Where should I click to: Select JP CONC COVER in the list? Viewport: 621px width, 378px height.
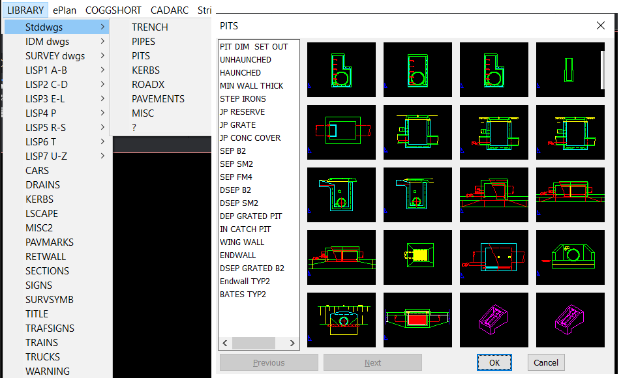coord(250,138)
